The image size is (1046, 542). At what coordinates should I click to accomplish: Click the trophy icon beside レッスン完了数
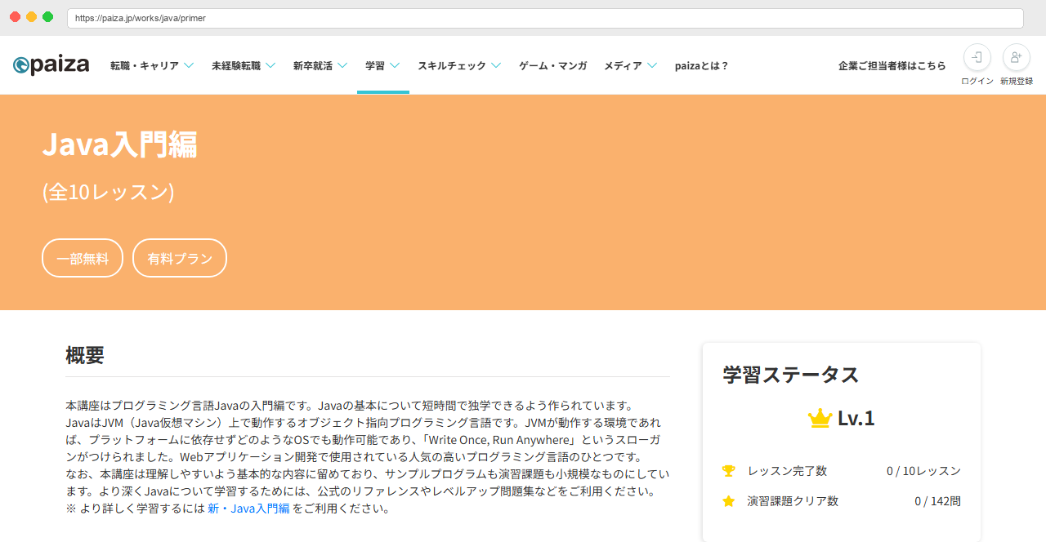pos(729,471)
